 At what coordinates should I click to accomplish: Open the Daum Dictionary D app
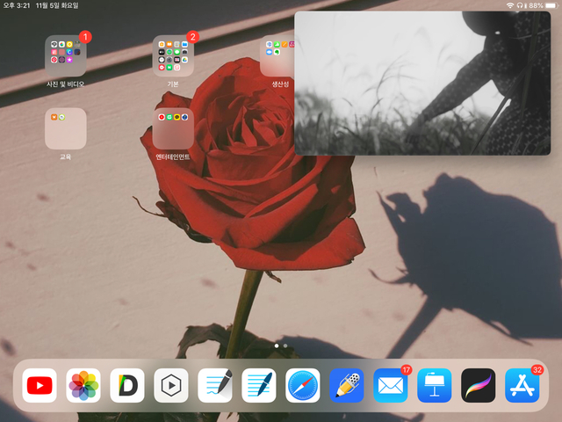(x=127, y=385)
